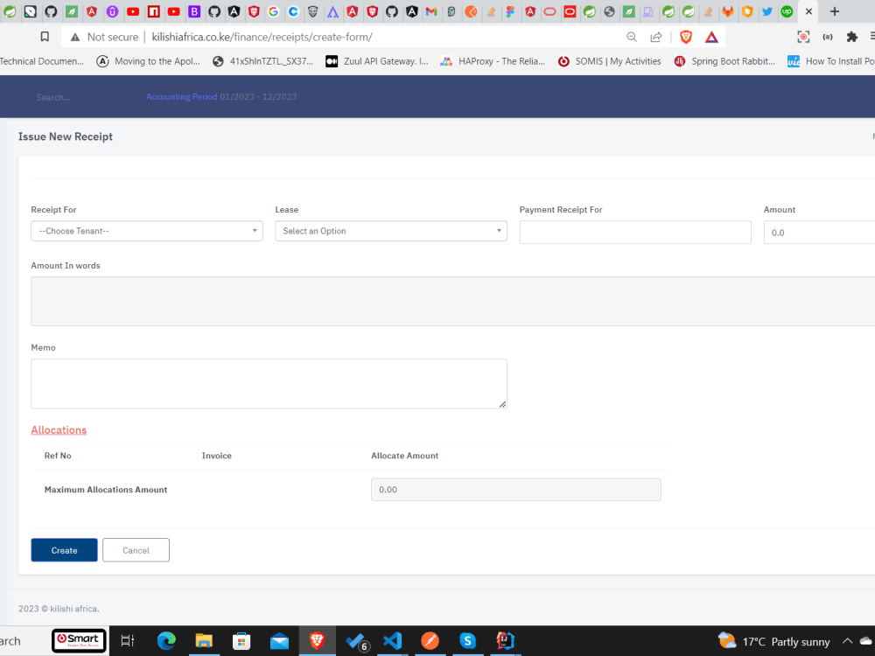The image size is (875, 656).
Task: Open the Brave Shields lion icon
Action: coord(686,37)
